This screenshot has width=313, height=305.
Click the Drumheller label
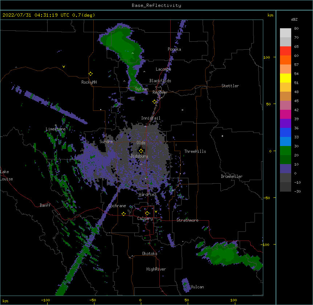coord(232,176)
